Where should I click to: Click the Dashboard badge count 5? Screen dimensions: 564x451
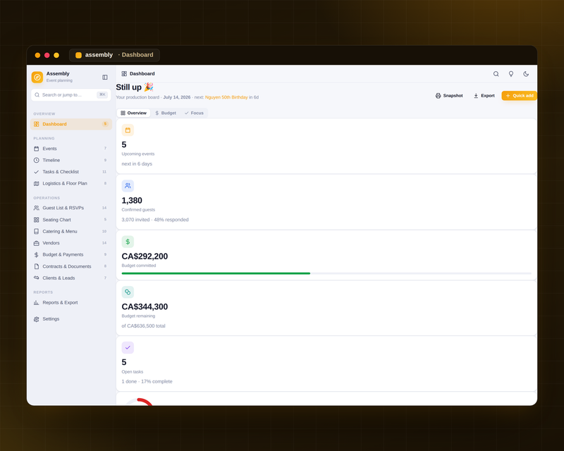click(105, 124)
